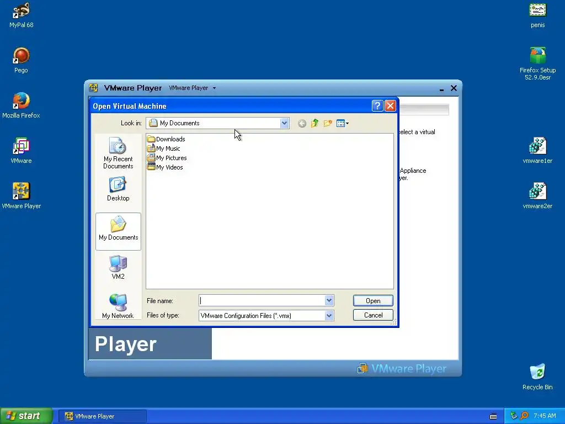Create a new folder in dialog

tap(328, 123)
